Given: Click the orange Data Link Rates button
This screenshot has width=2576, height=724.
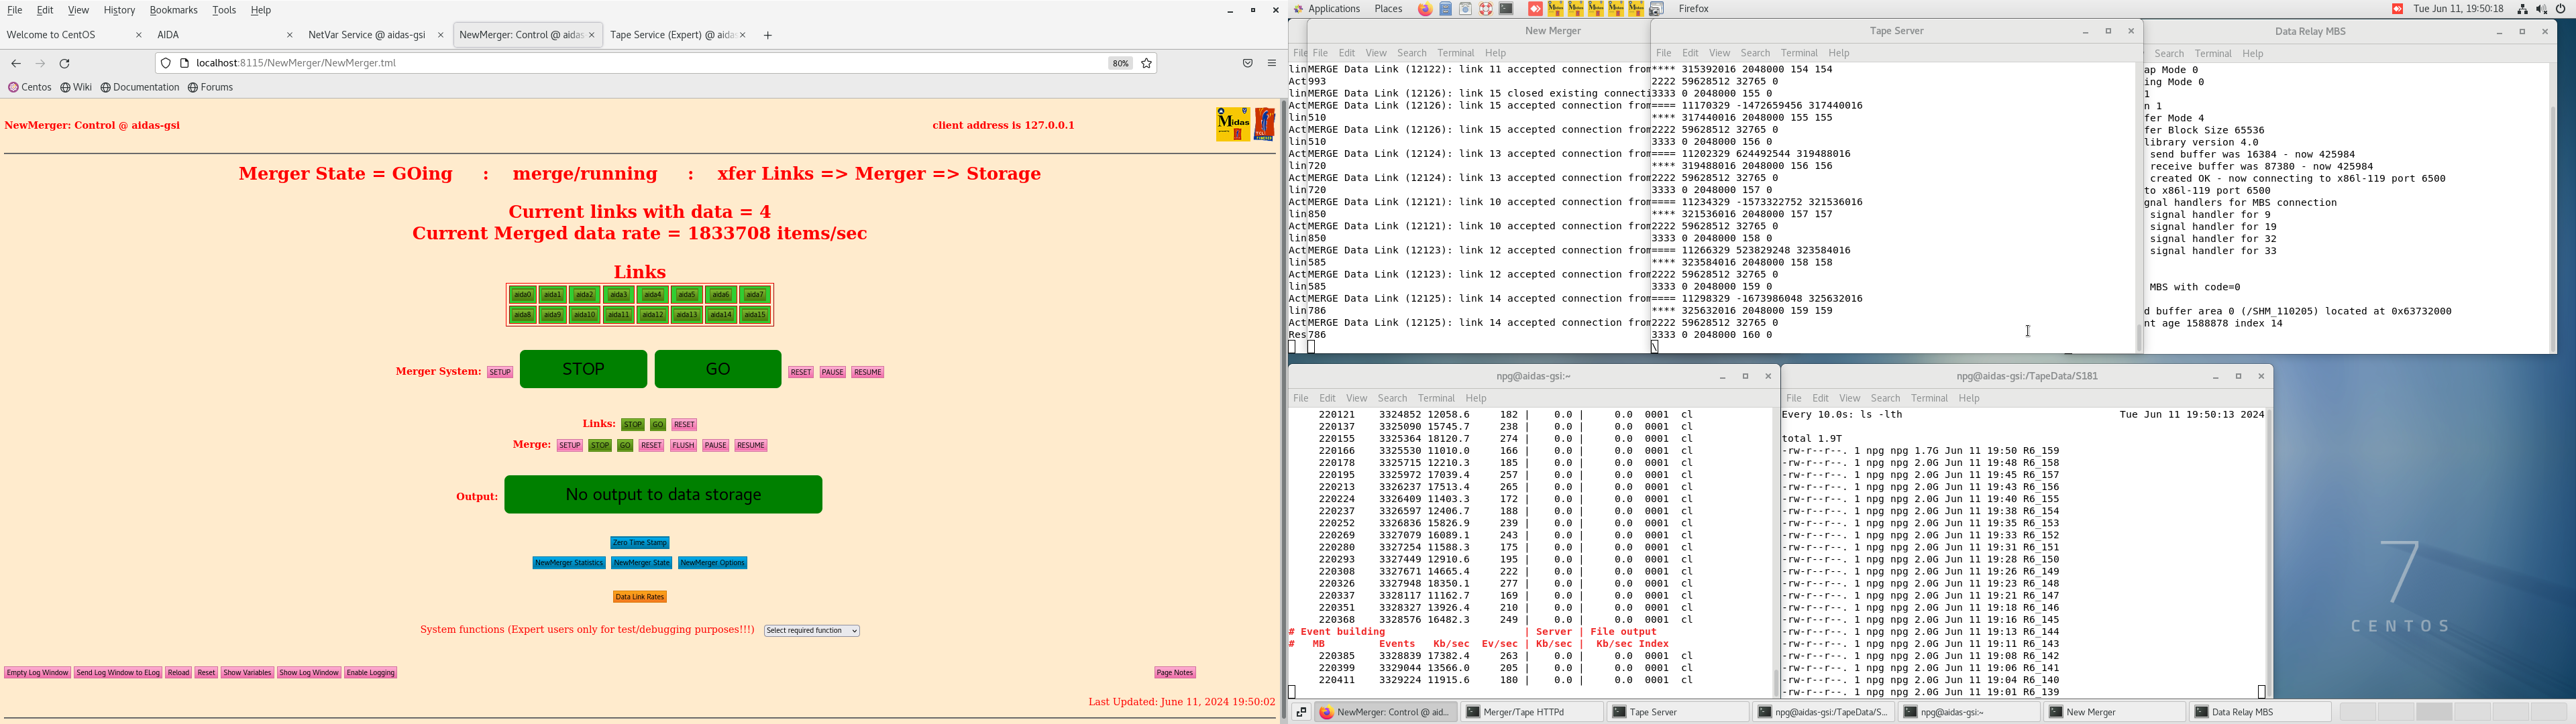Looking at the screenshot, I should coord(640,597).
